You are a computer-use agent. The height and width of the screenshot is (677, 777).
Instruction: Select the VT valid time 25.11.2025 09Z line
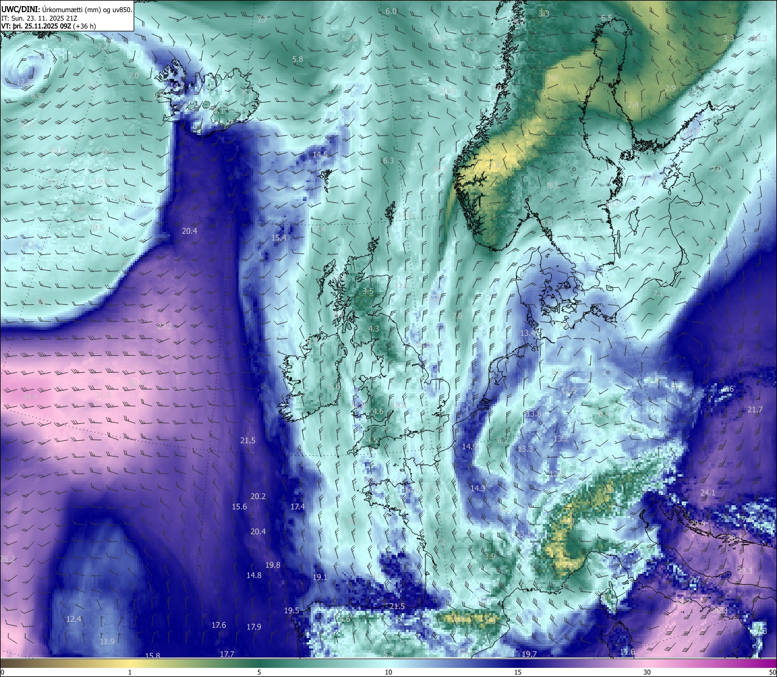pos(49,26)
